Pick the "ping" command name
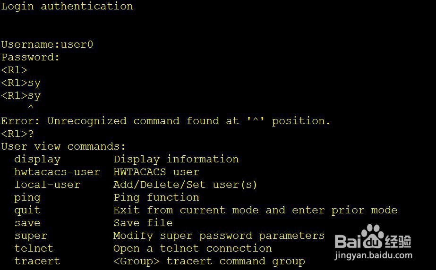This screenshot has height=270, width=436. click(27, 197)
